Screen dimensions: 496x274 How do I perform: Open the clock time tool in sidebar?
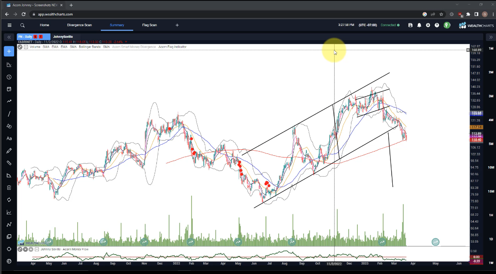pos(9,77)
